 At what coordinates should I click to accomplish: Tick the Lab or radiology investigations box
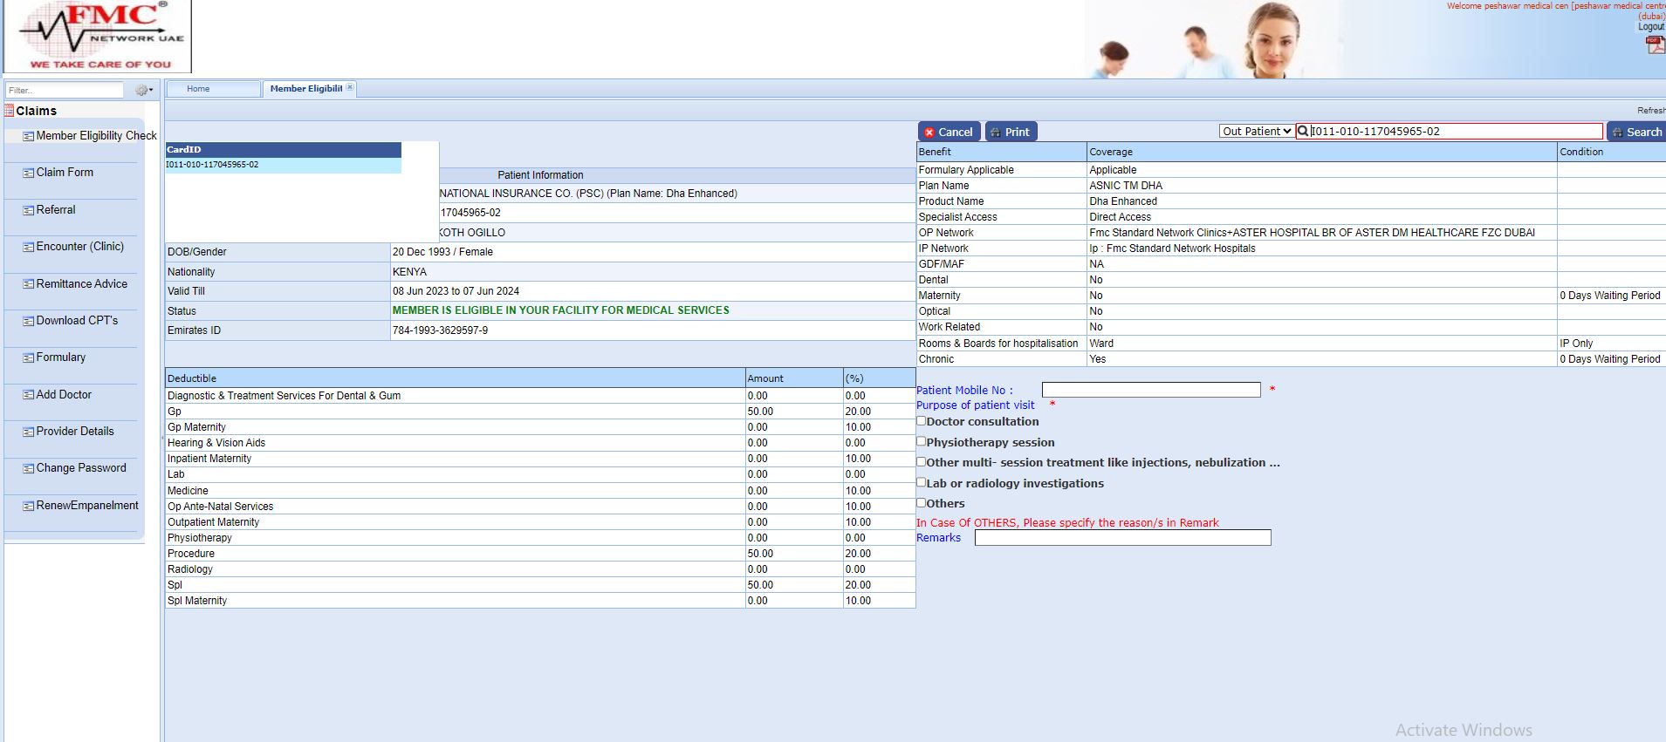[922, 482]
